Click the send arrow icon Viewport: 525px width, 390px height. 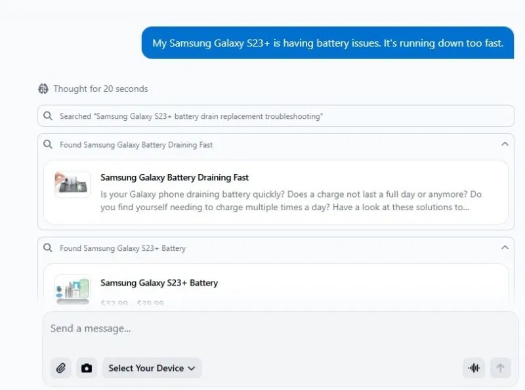click(500, 368)
